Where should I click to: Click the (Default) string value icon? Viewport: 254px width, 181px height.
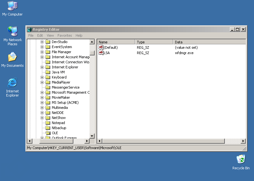[101, 47]
